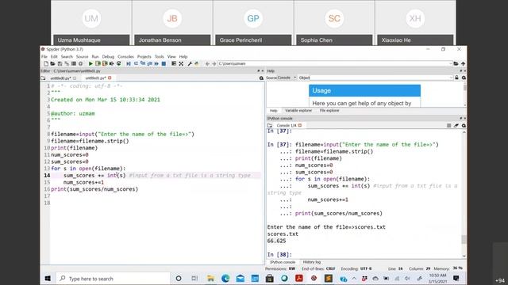Step into function debug icon
Screen dimensions: 508x285
click(143, 63)
